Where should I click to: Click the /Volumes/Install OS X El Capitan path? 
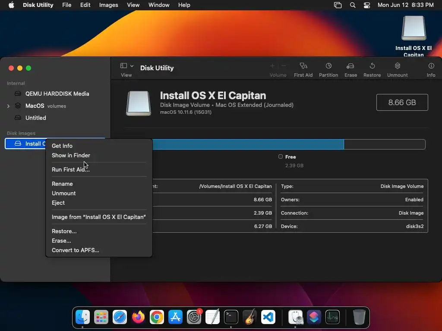[235, 186]
